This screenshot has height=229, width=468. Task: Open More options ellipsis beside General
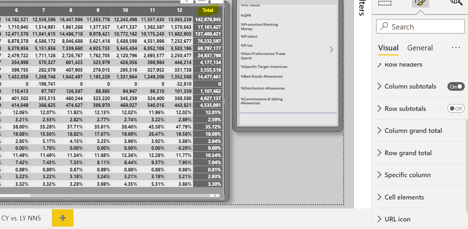coord(456,48)
